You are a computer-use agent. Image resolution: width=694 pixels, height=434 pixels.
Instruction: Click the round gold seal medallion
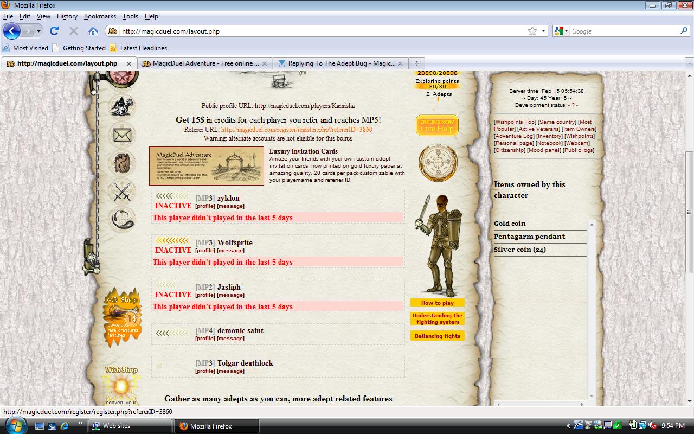click(x=438, y=163)
